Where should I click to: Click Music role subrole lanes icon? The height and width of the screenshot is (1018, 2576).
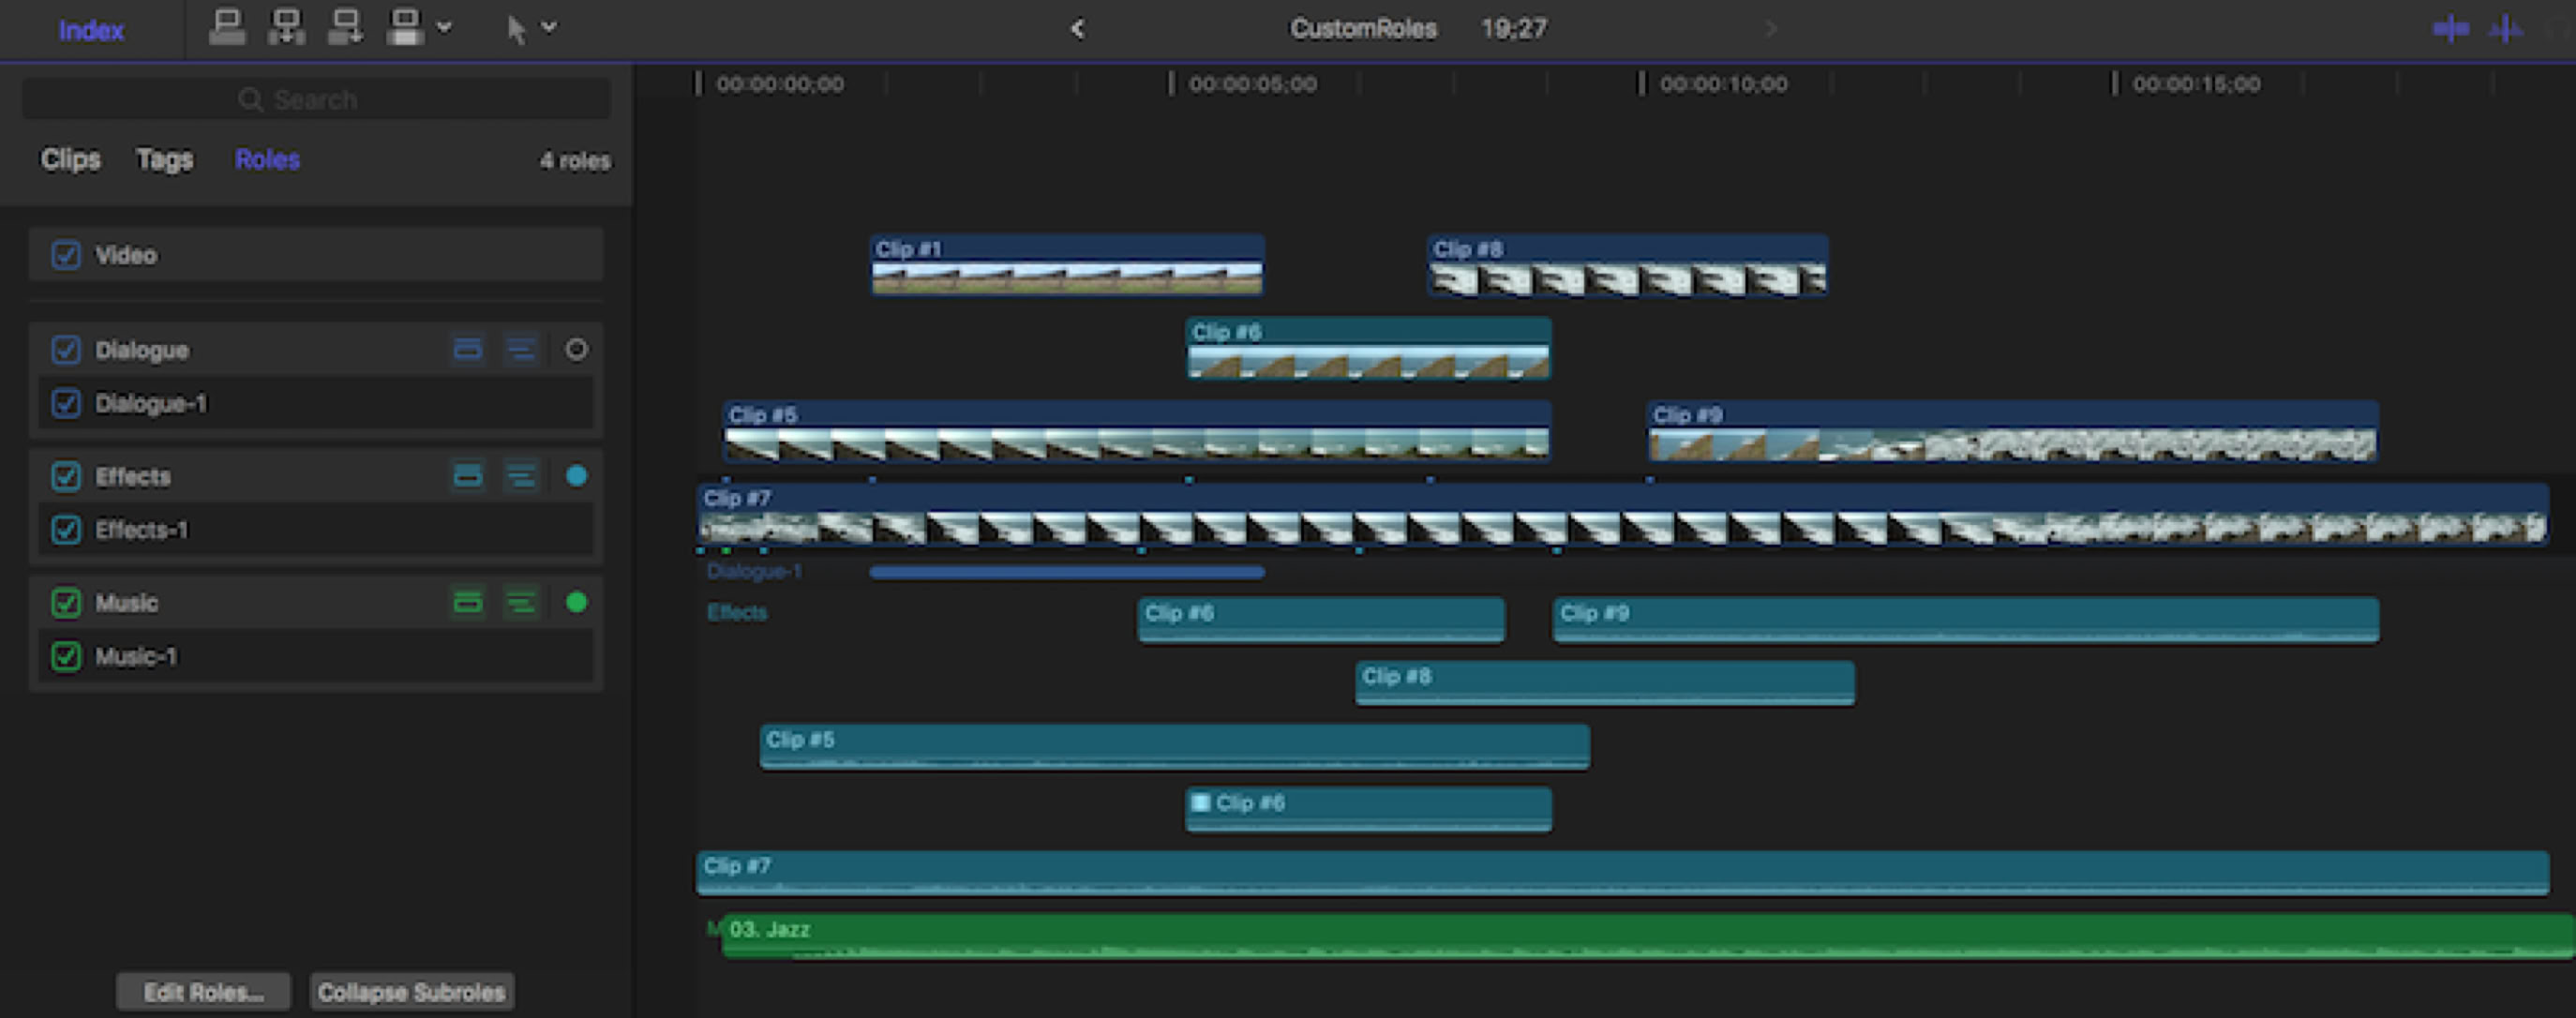pos(521,602)
